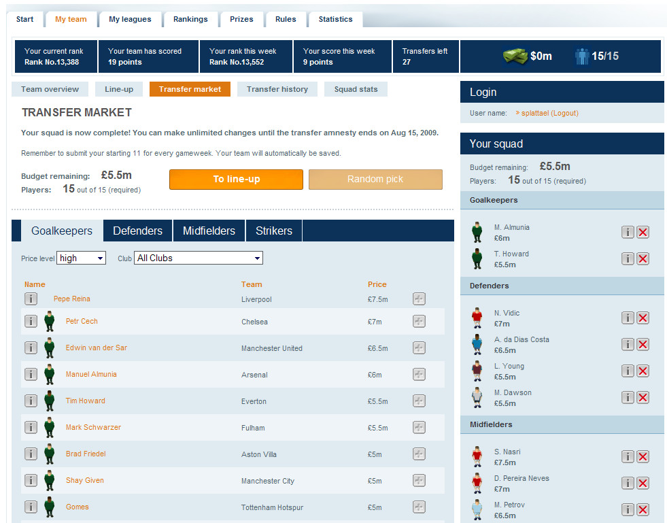The height and width of the screenshot is (523, 667).
Task: Open info for N. Vidic
Action: [x=628, y=318]
